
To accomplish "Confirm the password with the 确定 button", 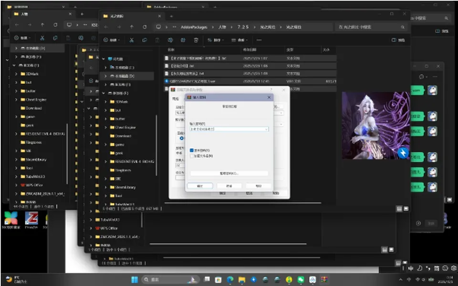I will point(200,186).
